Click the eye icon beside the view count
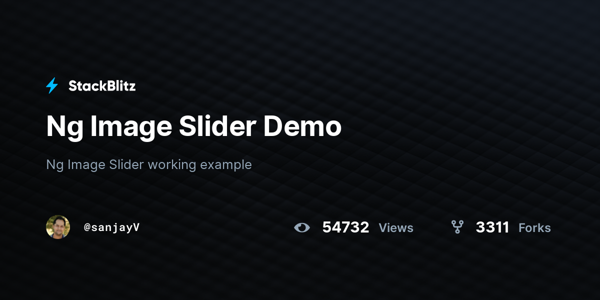 pos(302,227)
